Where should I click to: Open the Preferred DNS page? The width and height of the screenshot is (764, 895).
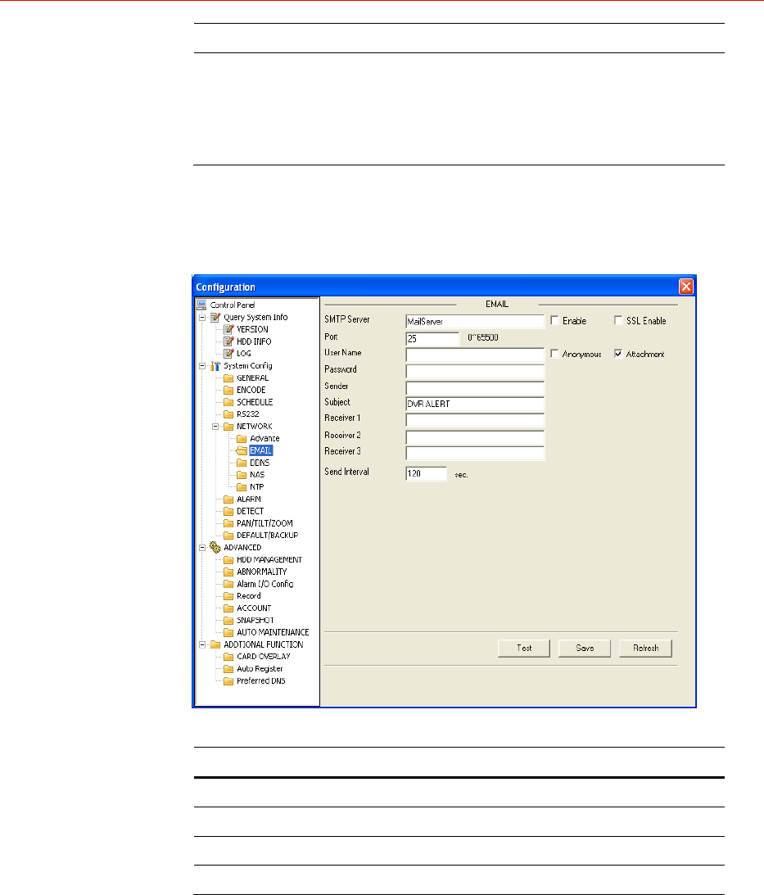point(261,681)
